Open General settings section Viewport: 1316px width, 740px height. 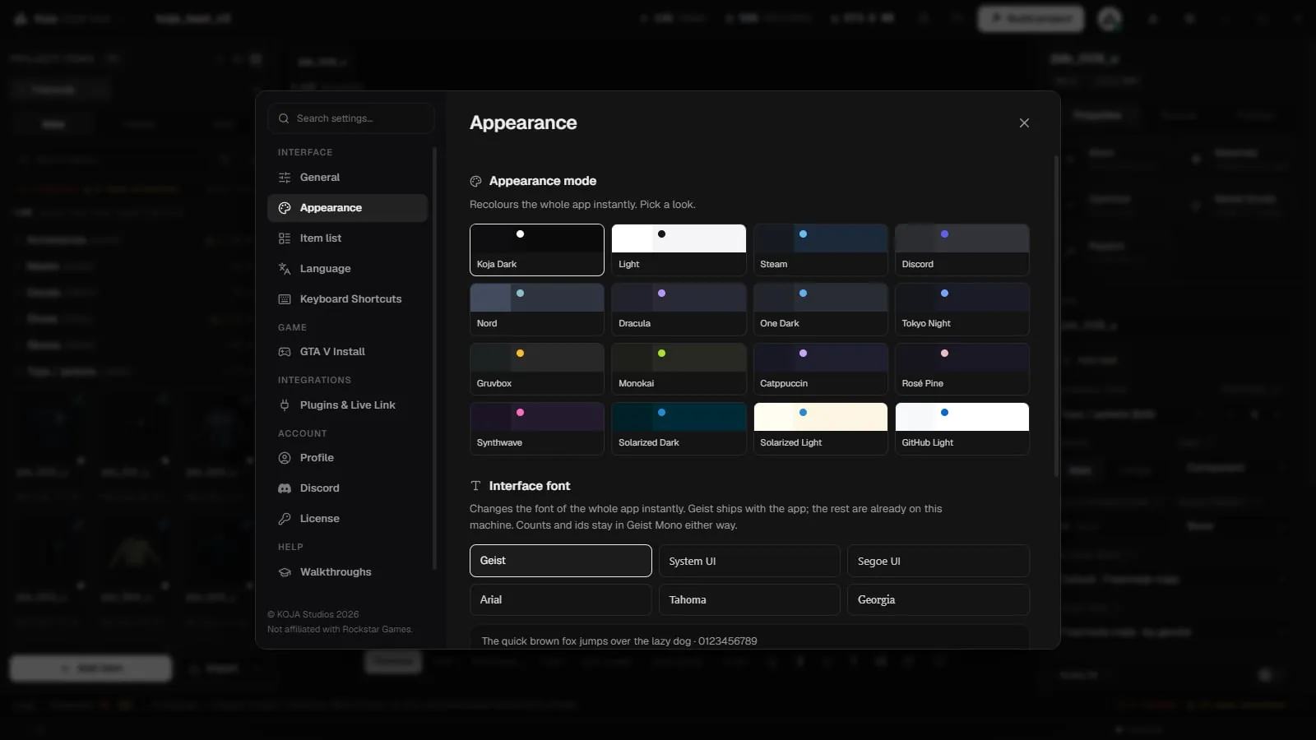[x=347, y=178]
